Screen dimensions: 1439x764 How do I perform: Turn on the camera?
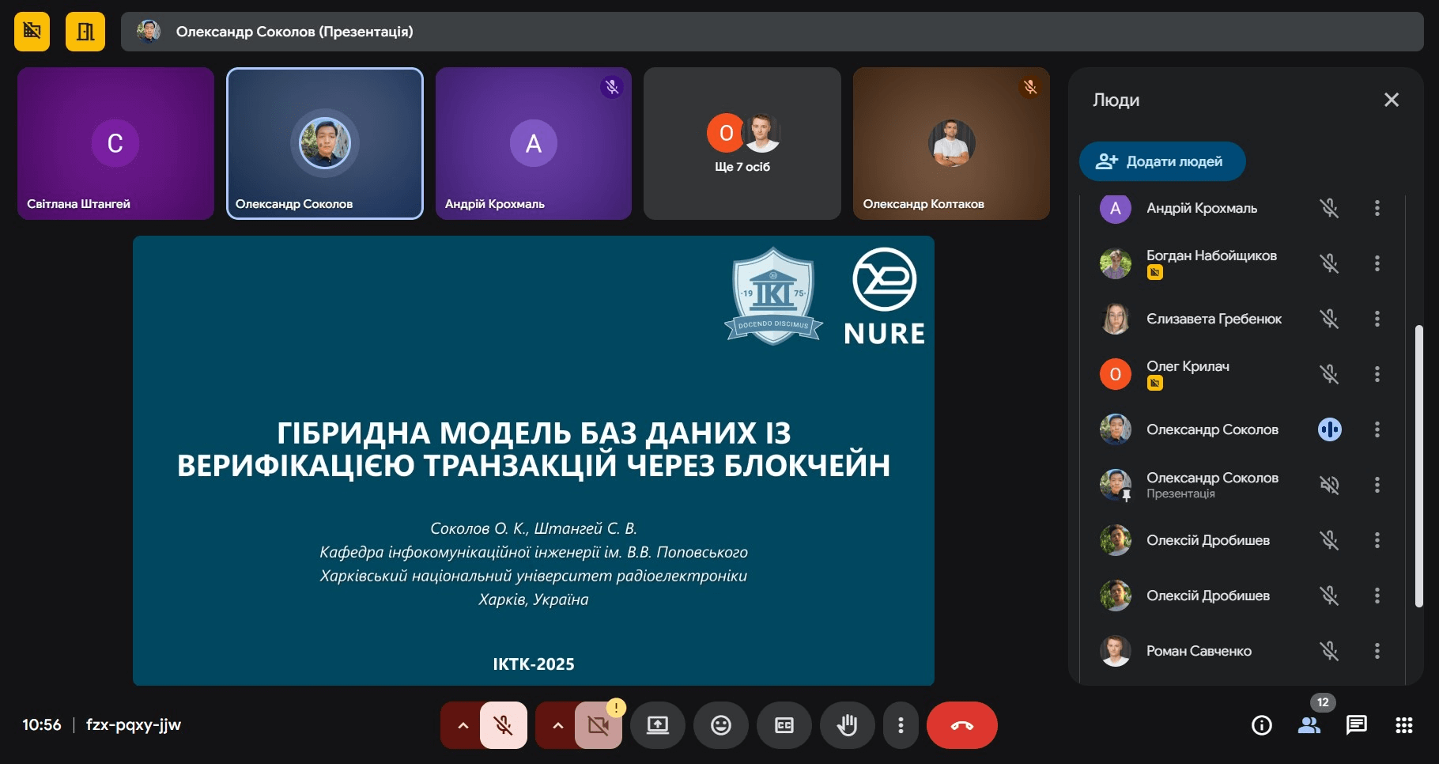(x=599, y=725)
